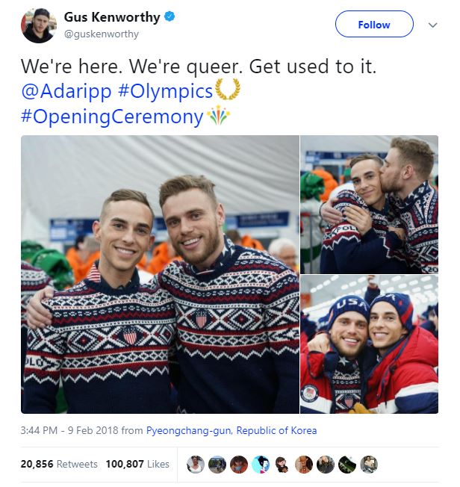Open the @Adaripp mention link
Image resolution: width=460 pixels, height=487 pixels.
pyautogui.click(x=66, y=91)
